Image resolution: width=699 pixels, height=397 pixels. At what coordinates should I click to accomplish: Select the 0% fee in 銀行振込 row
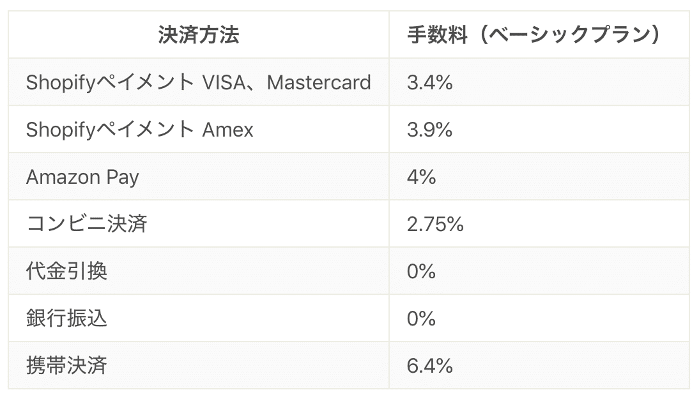[x=421, y=318]
